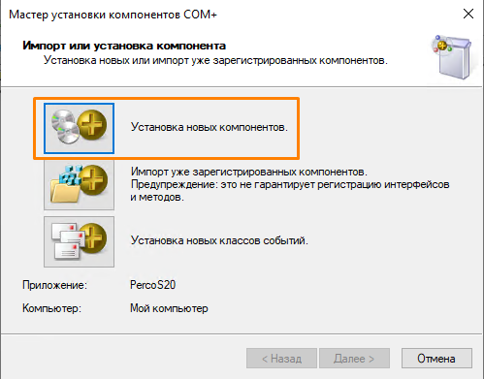Image resolution: width=484 pixels, height=379 pixels.
Task: Click the Компьютер: field label
Action: click(51, 308)
